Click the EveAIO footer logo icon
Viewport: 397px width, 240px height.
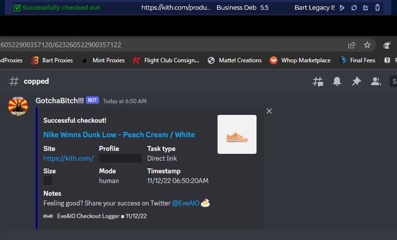tap(48, 216)
